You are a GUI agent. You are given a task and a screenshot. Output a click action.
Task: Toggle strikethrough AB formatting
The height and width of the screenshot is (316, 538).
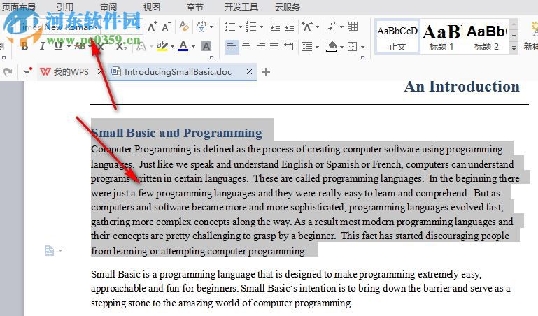pos(80,46)
